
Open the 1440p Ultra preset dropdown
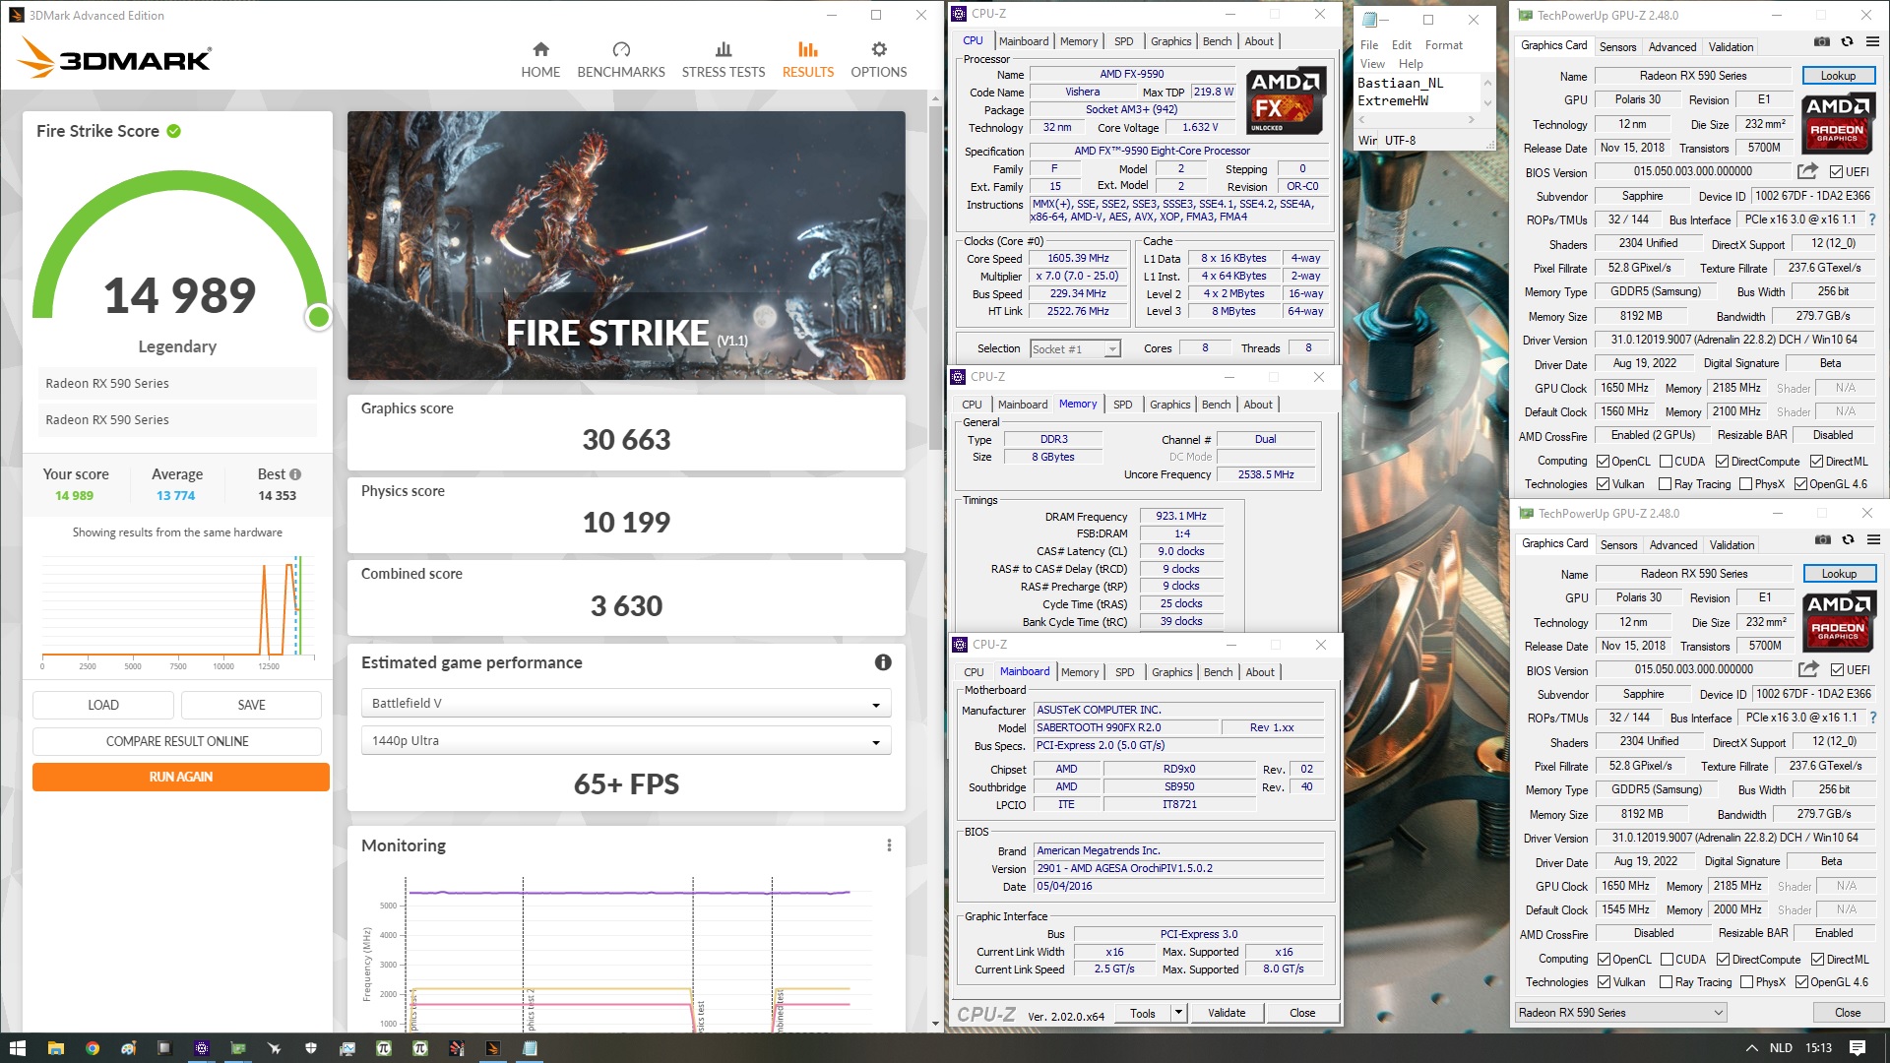[626, 741]
